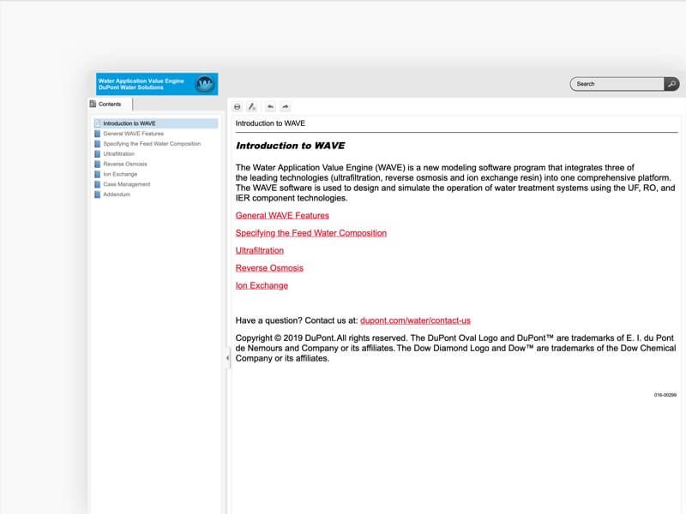Expand General WAVE Features in the contents tree

133,134
